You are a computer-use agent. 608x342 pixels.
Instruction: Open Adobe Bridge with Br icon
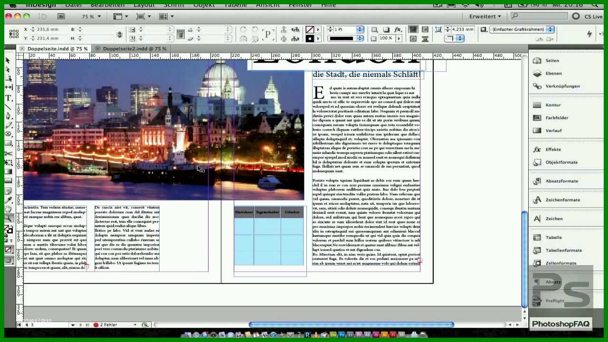61,16
